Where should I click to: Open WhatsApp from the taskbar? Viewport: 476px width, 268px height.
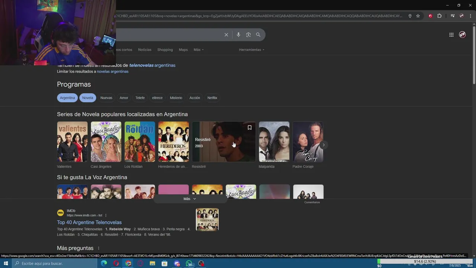pyautogui.click(x=190, y=264)
